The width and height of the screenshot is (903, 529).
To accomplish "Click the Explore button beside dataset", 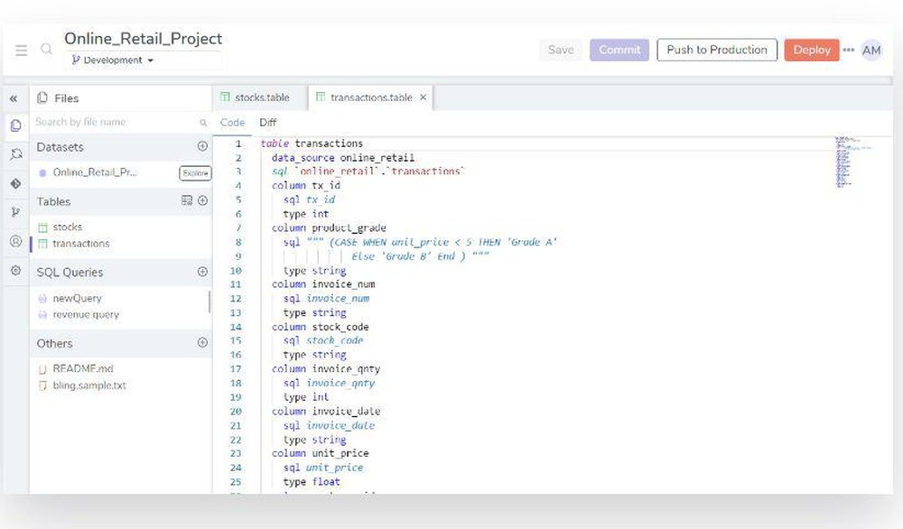I will pyautogui.click(x=195, y=172).
